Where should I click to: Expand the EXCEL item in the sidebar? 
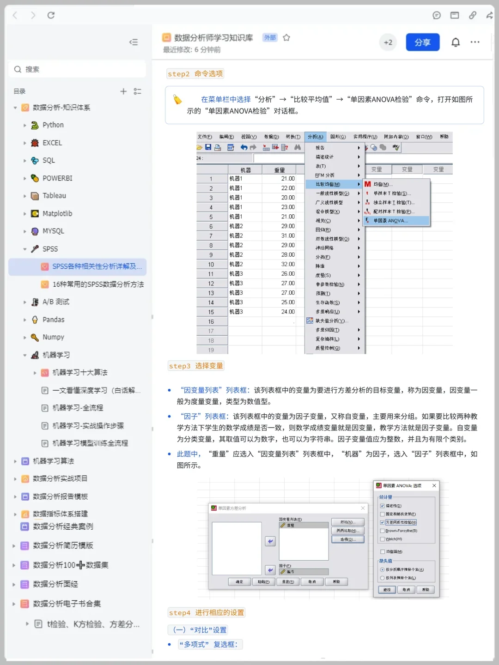(x=25, y=143)
